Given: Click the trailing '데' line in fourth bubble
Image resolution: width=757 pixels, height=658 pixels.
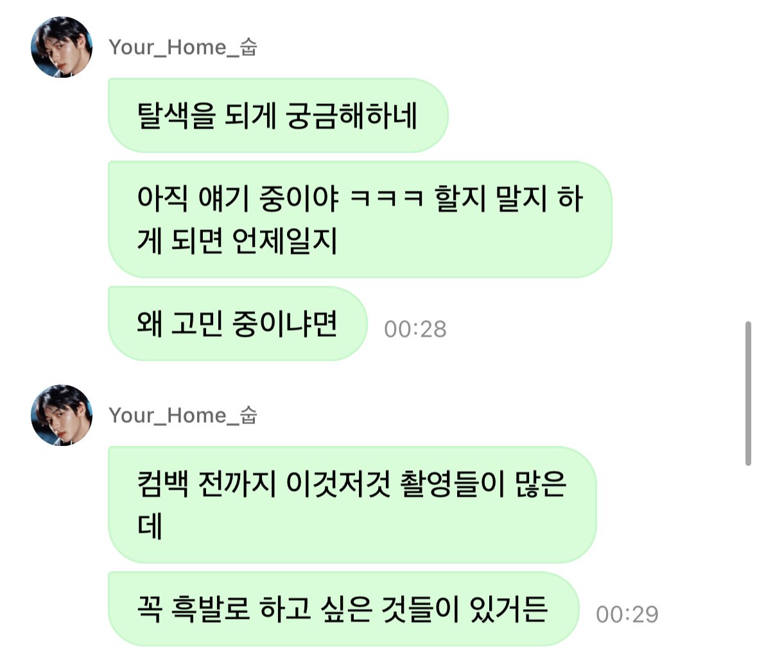Looking at the screenshot, I should 150,526.
